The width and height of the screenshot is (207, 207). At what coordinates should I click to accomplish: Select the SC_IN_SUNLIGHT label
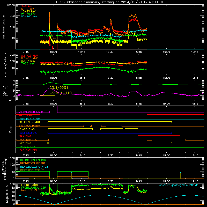pyautogui.click(x=30, y=122)
